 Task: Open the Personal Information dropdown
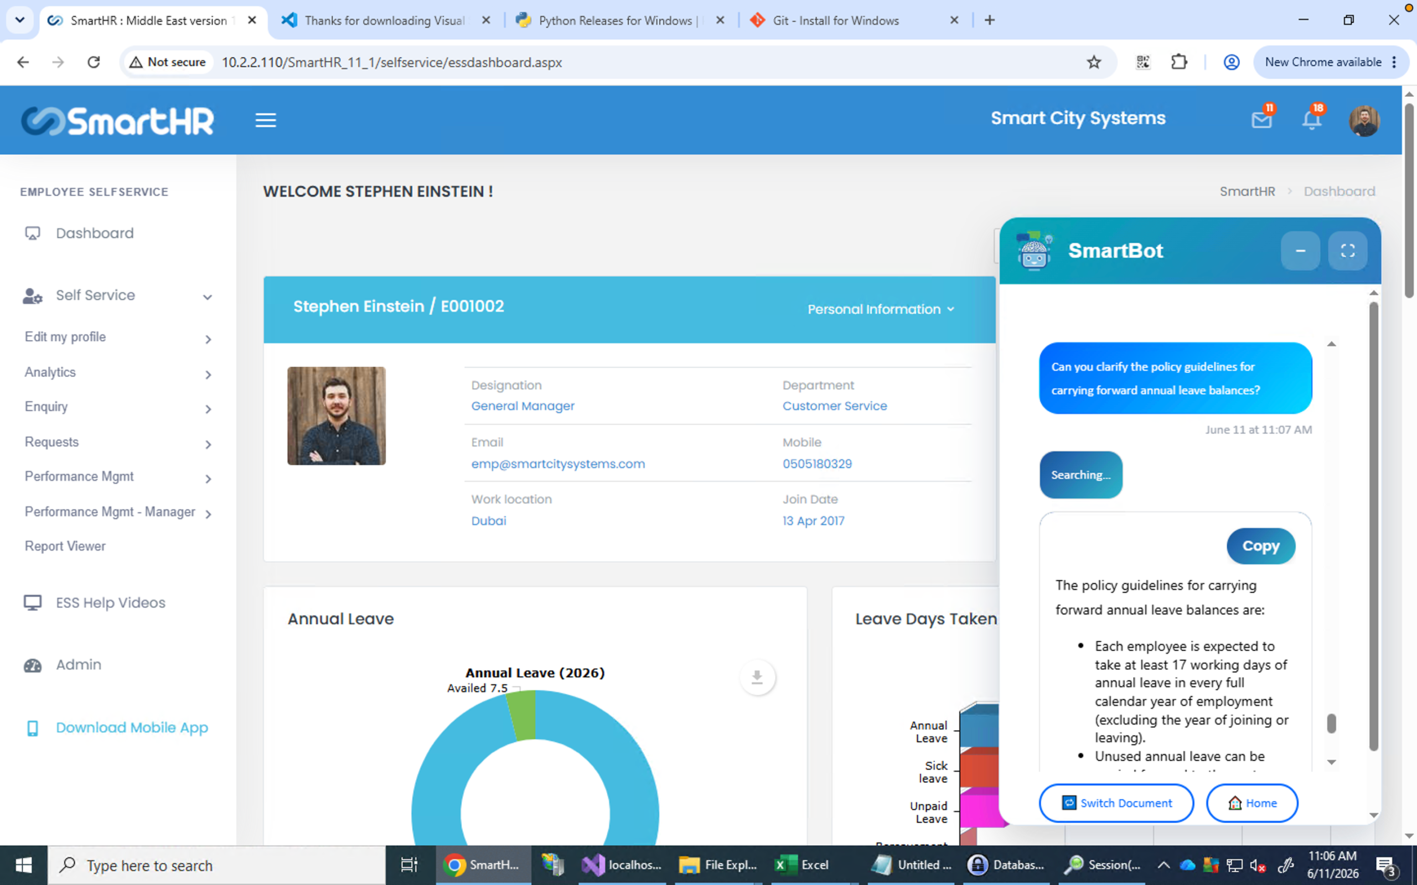click(x=881, y=309)
